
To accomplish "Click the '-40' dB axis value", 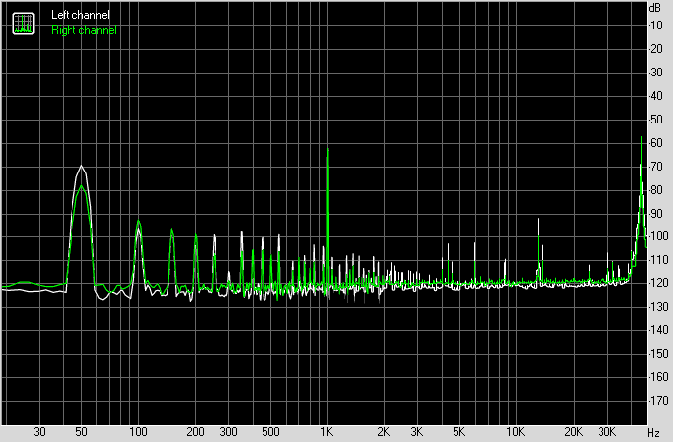I will (x=655, y=96).
